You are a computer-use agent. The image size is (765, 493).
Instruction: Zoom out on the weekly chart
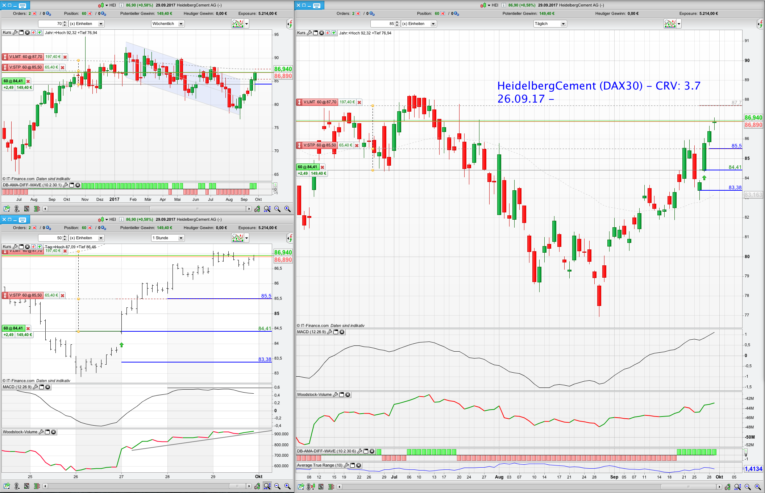[x=277, y=209]
